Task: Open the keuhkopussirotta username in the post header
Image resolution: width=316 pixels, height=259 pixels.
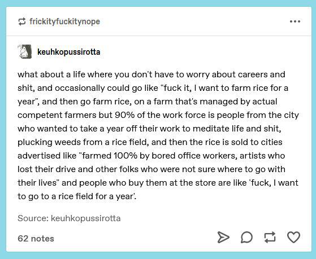Action: coord(69,52)
